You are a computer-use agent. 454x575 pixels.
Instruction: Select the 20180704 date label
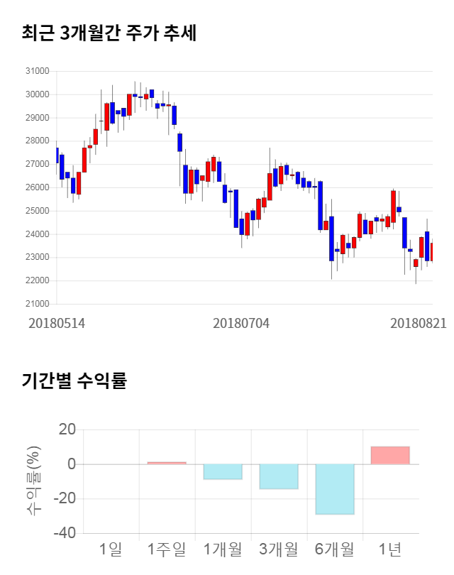pos(241,323)
